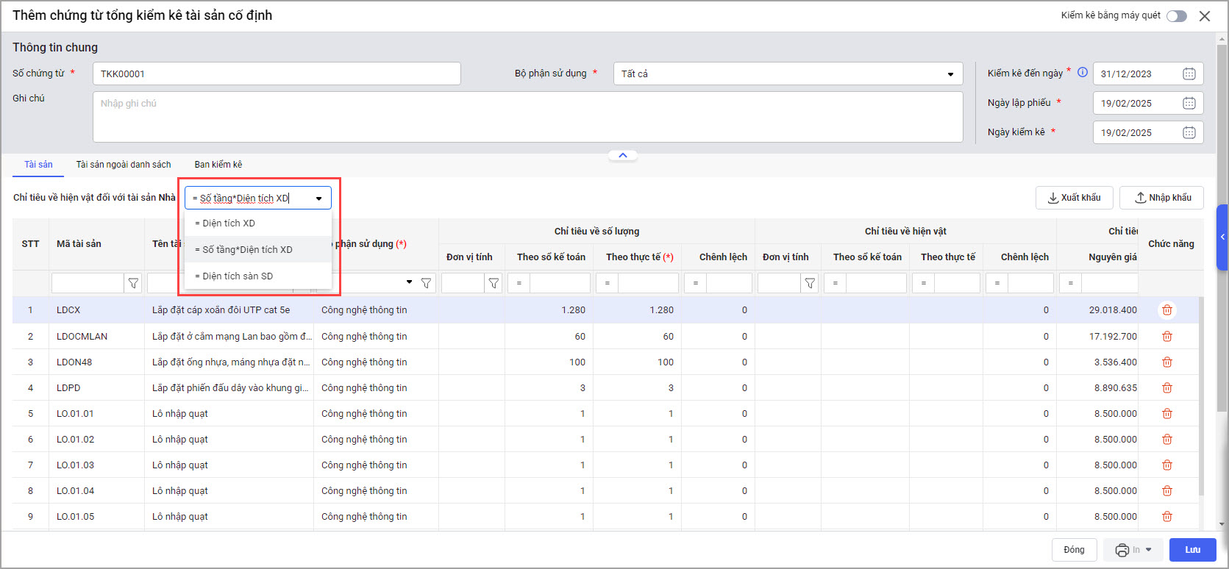Enable Kiểm kê bằng máy quét toggle
The height and width of the screenshot is (569, 1229).
click(x=1176, y=16)
